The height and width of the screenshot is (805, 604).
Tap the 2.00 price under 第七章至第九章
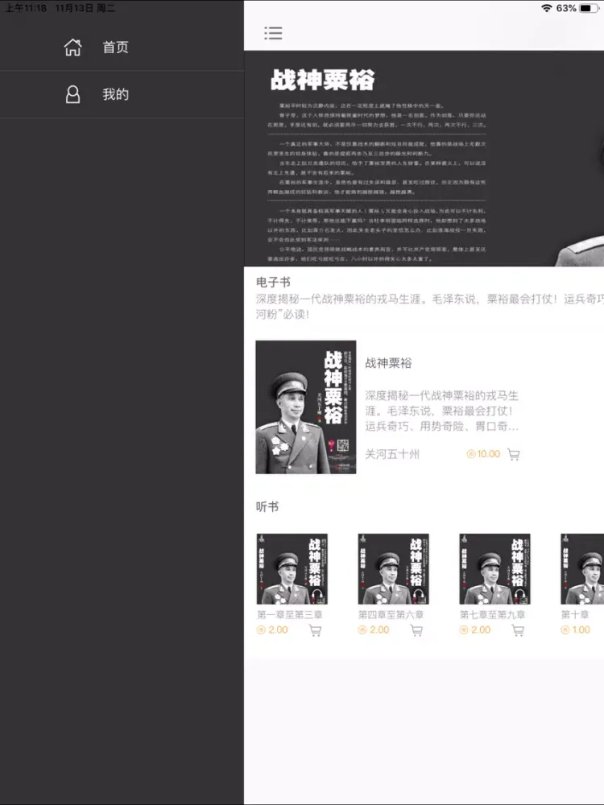(474, 630)
